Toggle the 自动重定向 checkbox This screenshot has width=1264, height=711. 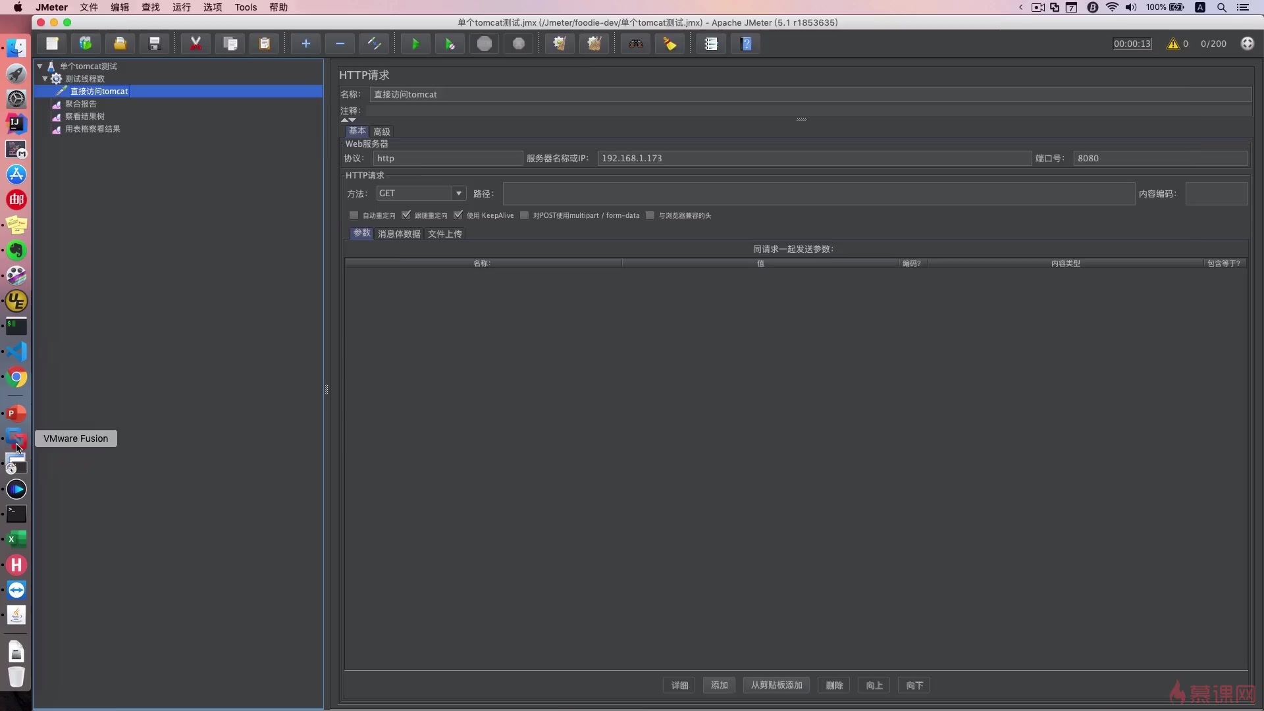tap(354, 215)
